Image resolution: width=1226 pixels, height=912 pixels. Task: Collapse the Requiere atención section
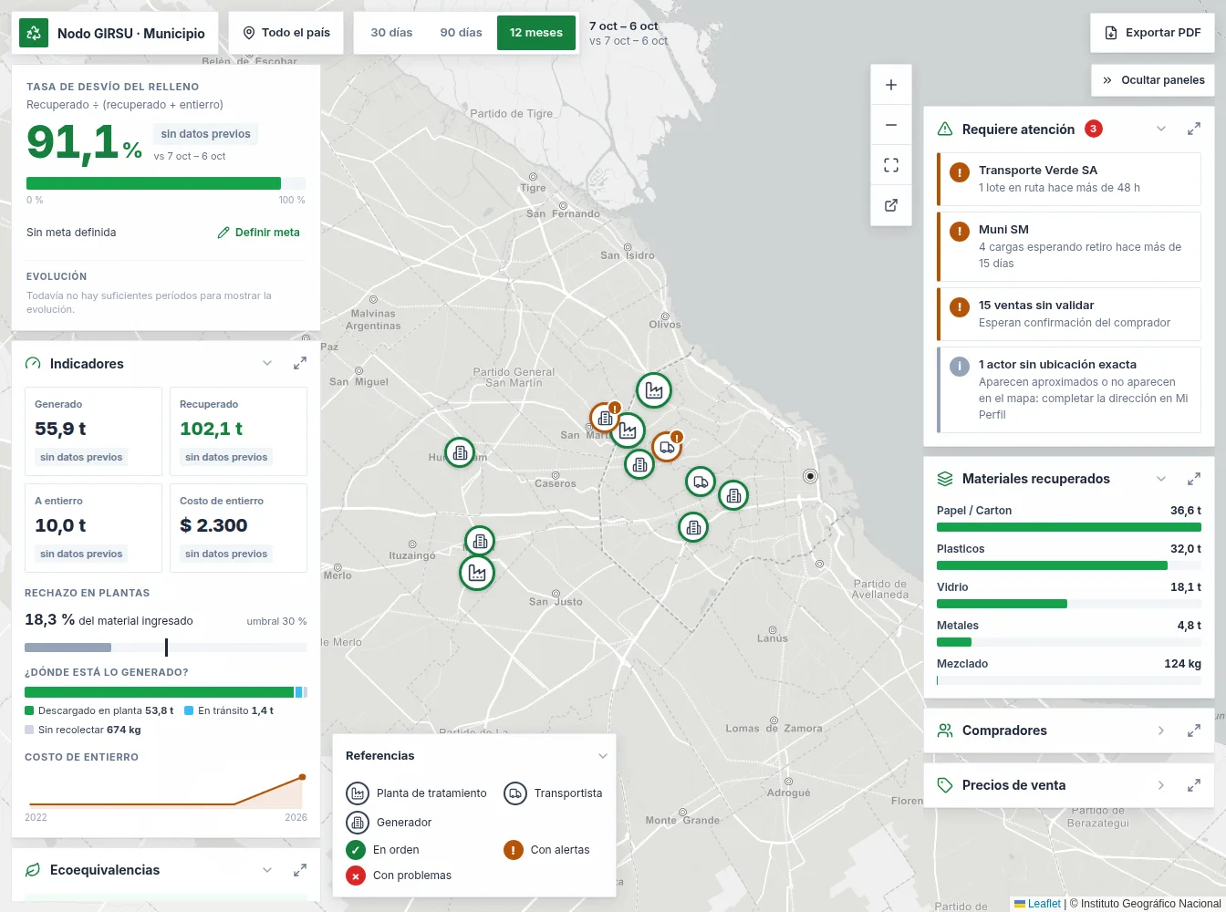click(1161, 130)
